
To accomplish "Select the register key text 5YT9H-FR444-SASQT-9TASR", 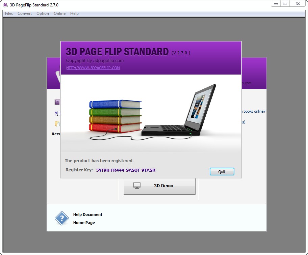I will 126,170.
